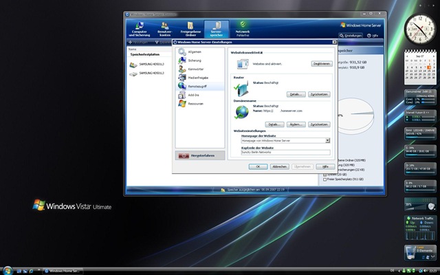Select Remotezugriff globe icon in settings list

point(182,86)
